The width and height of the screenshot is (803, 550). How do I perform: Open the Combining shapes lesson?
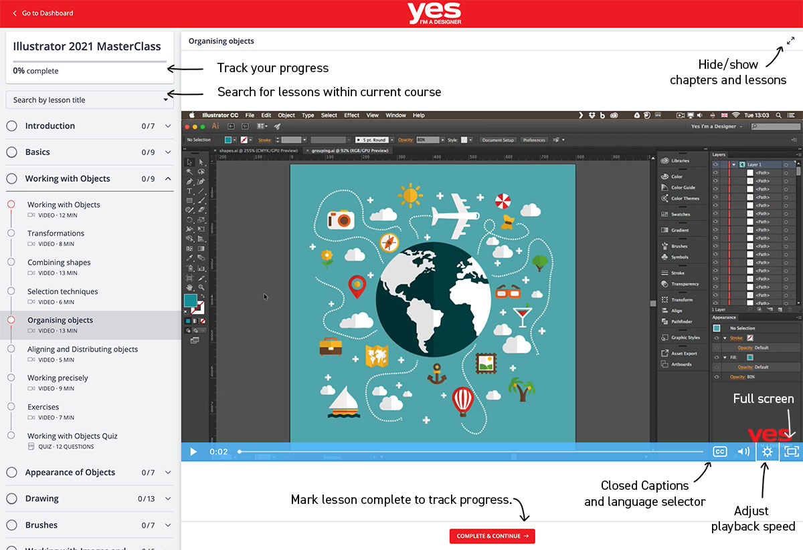(x=59, y=263)
